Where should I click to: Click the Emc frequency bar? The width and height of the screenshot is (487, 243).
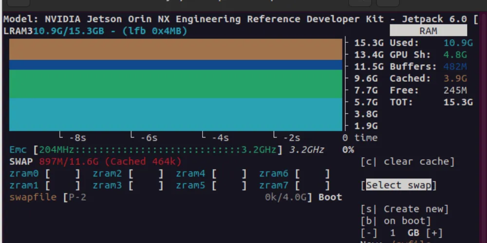pyautogui.click(x=158, y=150)
